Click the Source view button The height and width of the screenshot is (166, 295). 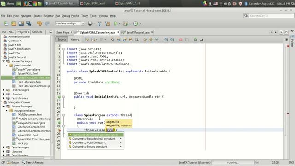[62, 40]
